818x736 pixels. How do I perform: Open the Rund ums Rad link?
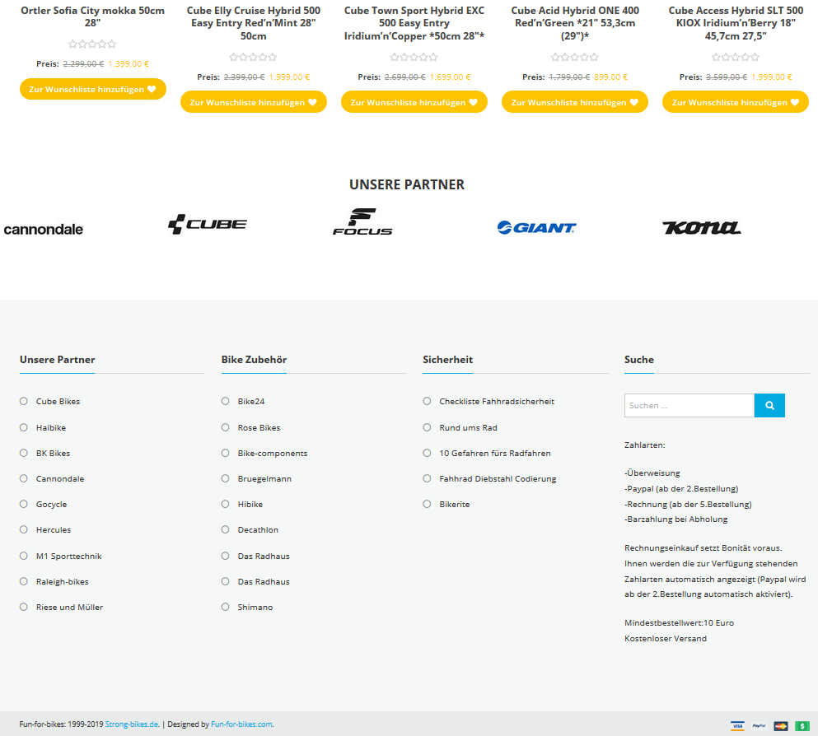(x=468, y=428)
